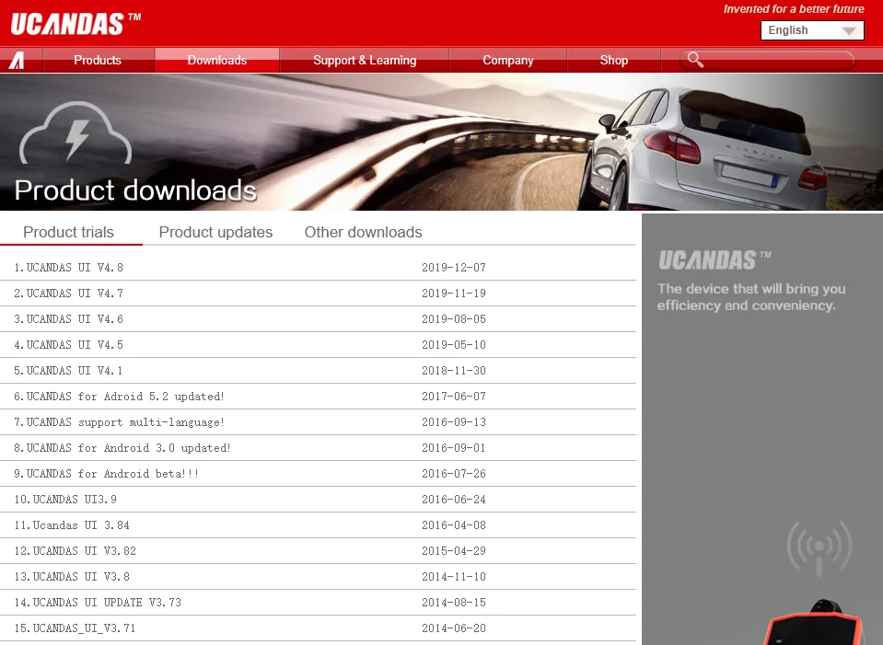Viewport: 883px width, 645px height.
Task: Click the UCANDAS logo in gray sidebar
Action: pos(715,260)
